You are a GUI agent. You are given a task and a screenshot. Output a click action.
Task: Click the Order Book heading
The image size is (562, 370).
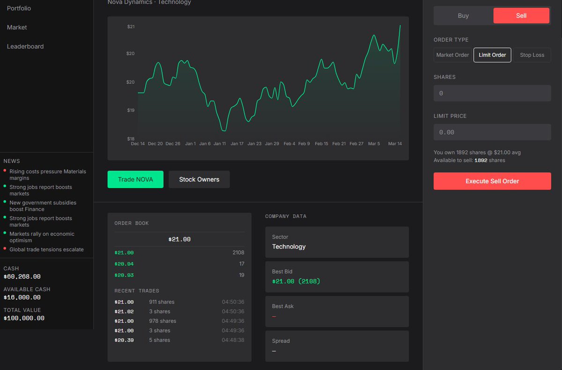132,223
